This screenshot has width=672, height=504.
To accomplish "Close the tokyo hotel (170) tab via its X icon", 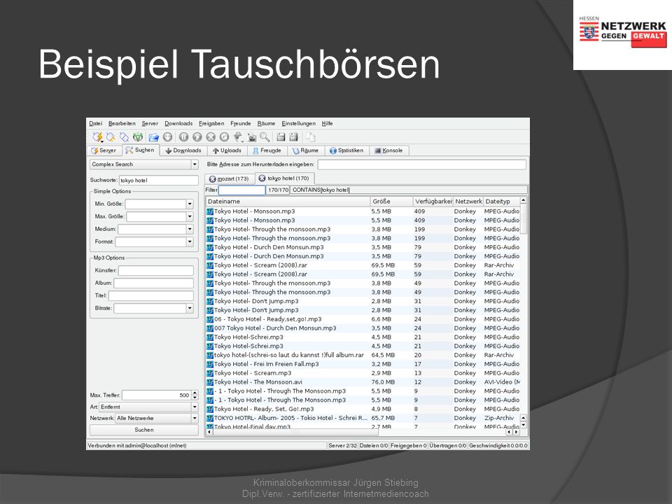I will 262,178.
